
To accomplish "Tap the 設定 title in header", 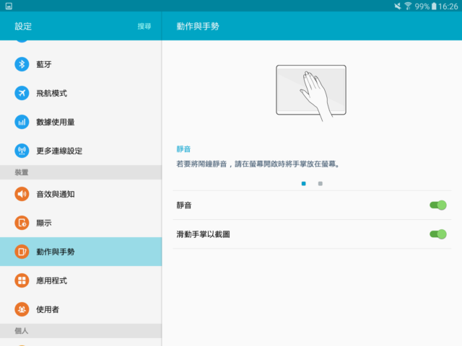I will coord(23,26).
